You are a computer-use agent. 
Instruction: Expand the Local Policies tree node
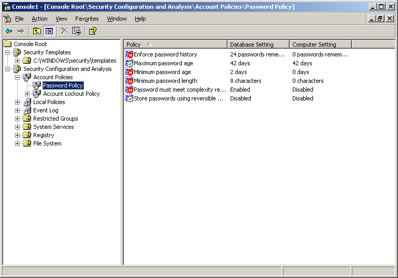point(18,102)
